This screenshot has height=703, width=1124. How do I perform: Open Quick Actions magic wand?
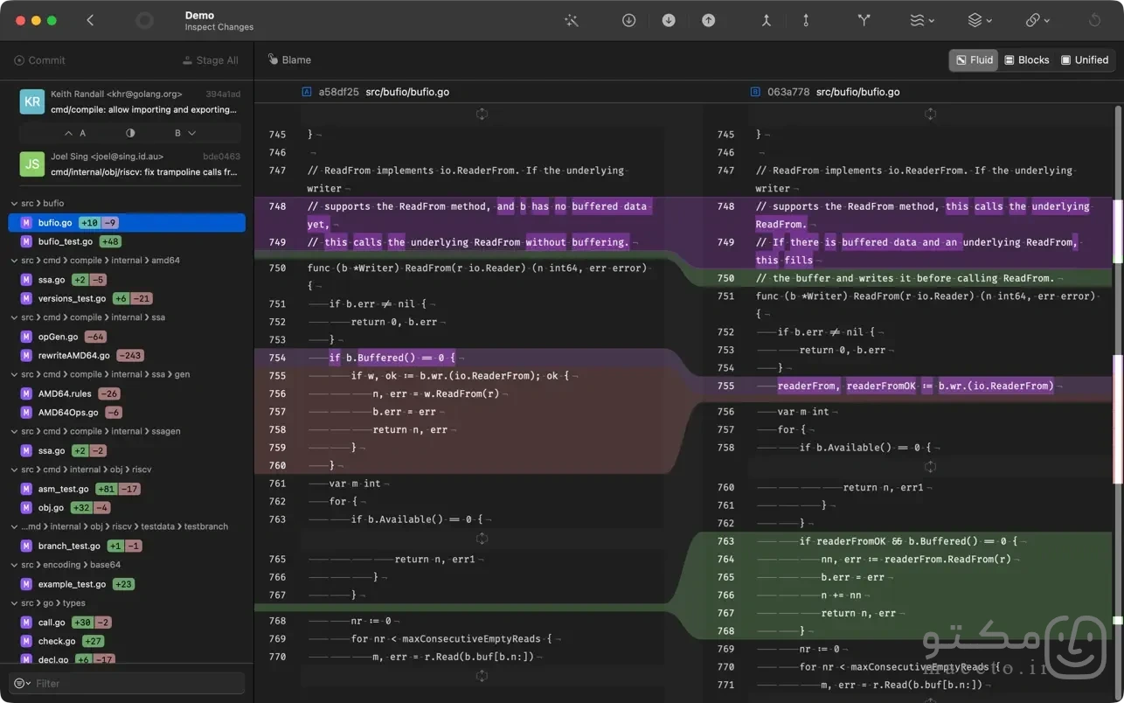click(572, 20)
